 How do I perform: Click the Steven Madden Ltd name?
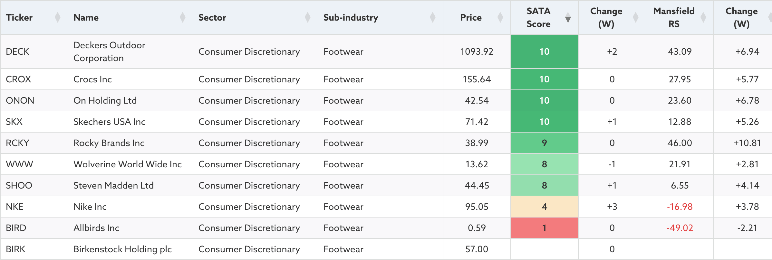pyautogui.click(x=113, y=185)
